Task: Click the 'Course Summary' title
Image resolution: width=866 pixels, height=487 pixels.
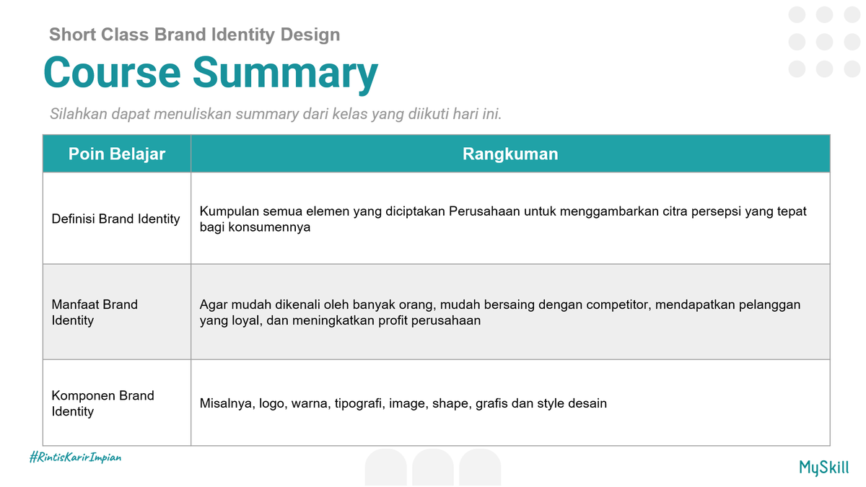Action: pos(211,74)
